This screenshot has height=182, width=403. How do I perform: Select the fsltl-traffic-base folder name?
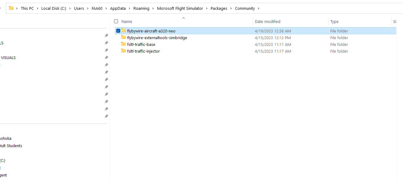pyautogui.click(x=141, y=44)
